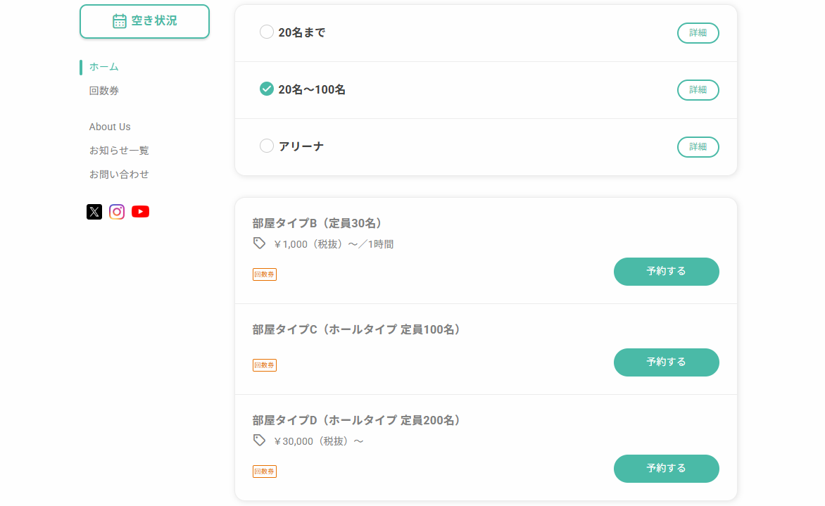Click the 部屋タイプB（定員30名） title
The height and width of the screenshot is (506, 825).
[x=317, y=223]
